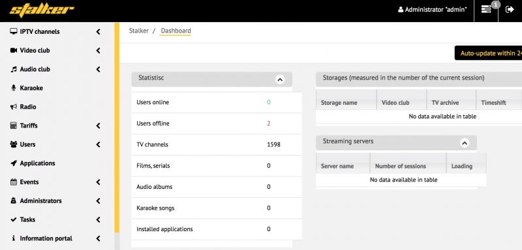Click the Users offline row label
Image resolution: width=522 pixels, height=250 pixels.
pyautogui.click(x=153, y=124)
